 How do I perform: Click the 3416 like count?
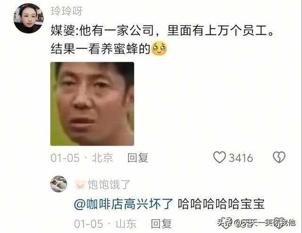point(241,158)
